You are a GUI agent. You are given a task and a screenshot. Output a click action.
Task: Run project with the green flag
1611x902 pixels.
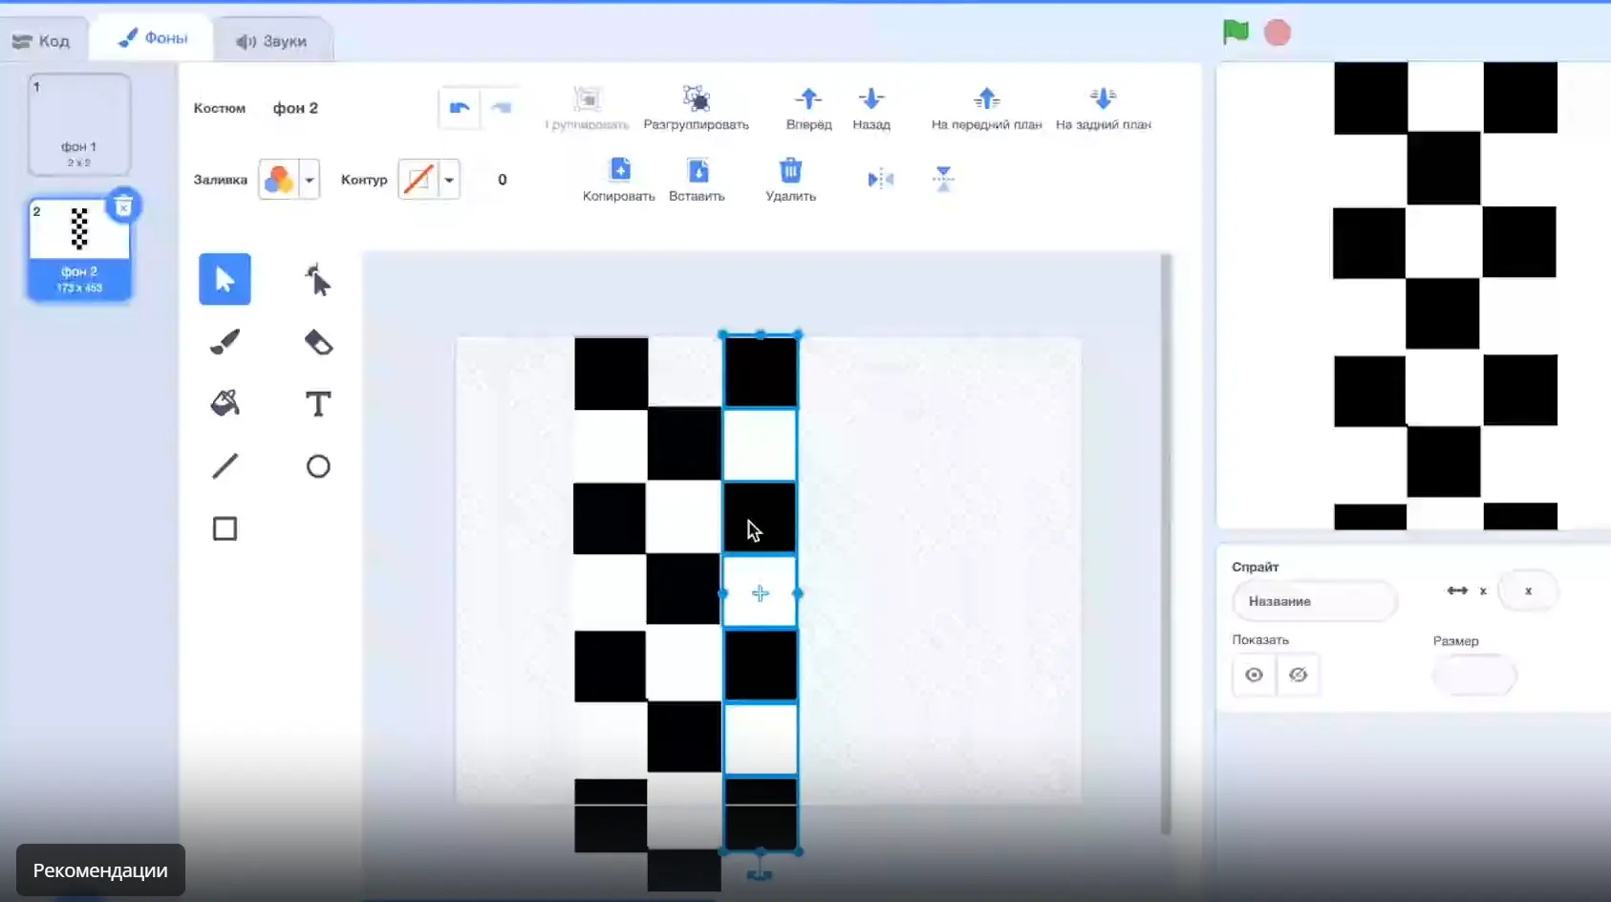click(x=1235, y=32)
